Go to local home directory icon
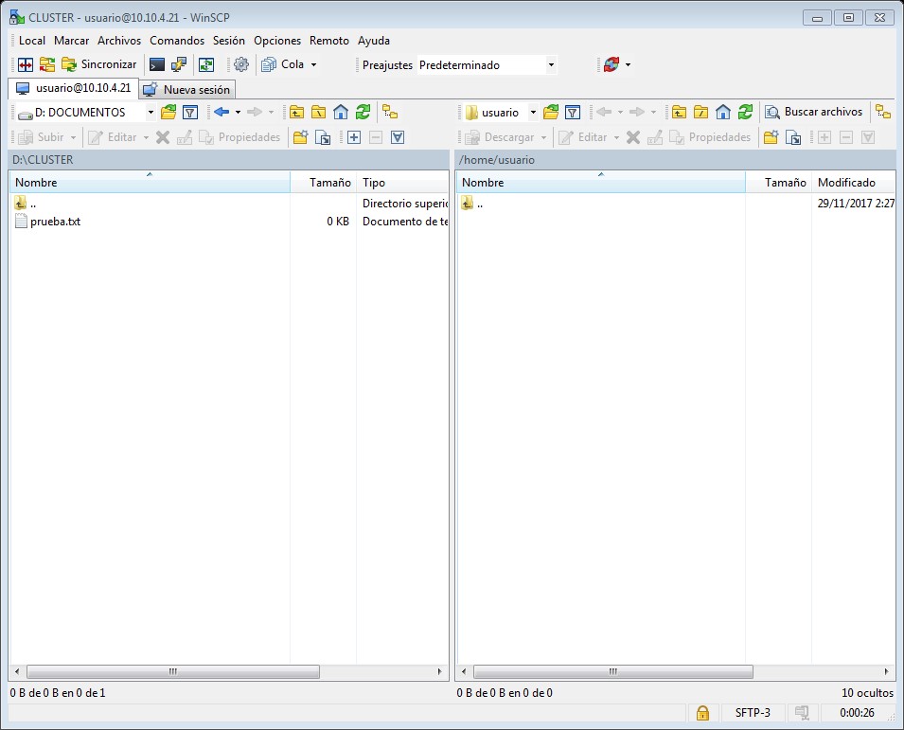This screenshot has width=904, height=730. (341, 112)
